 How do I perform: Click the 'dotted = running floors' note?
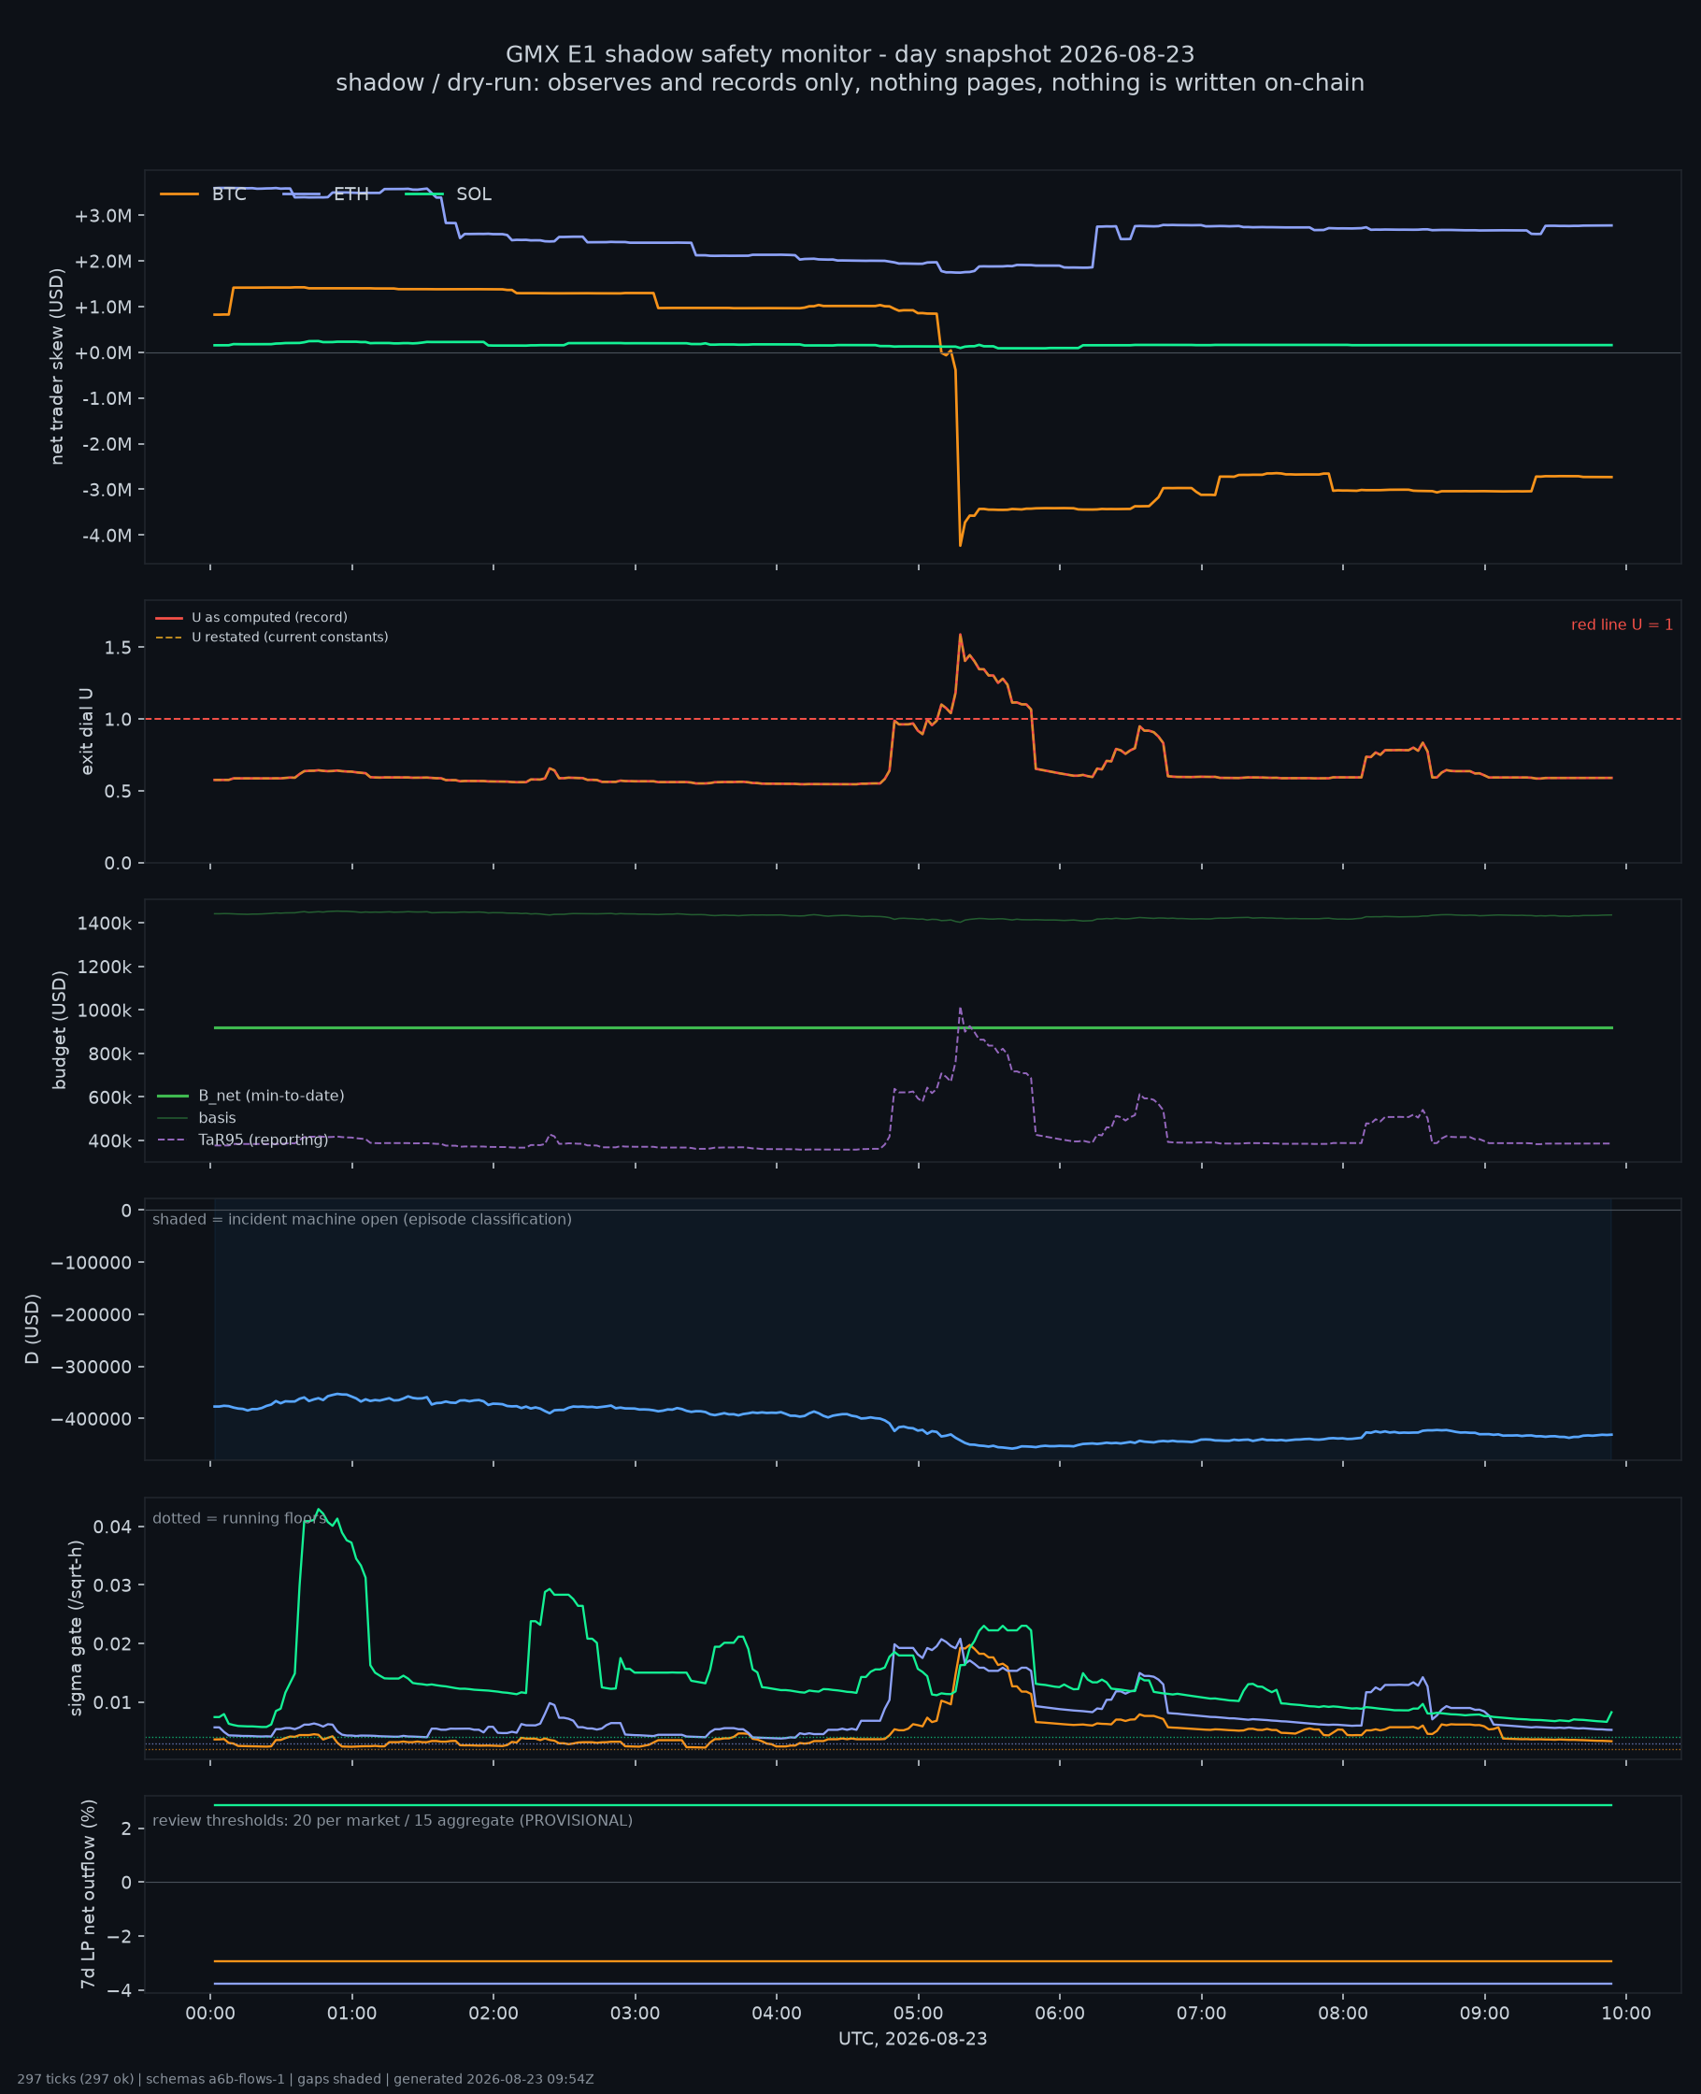(x=240, y=1518)
